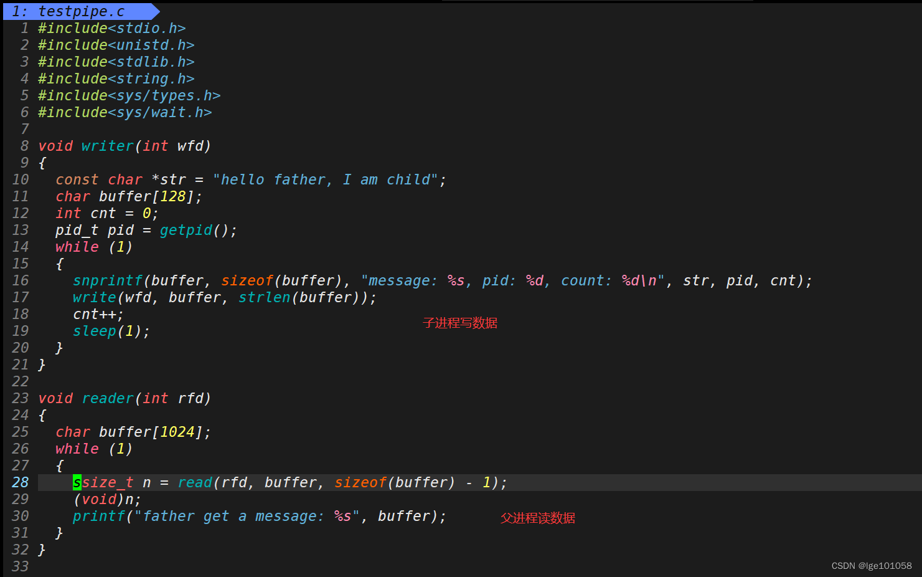Click the '(void)n;' statement

(107, 500)
